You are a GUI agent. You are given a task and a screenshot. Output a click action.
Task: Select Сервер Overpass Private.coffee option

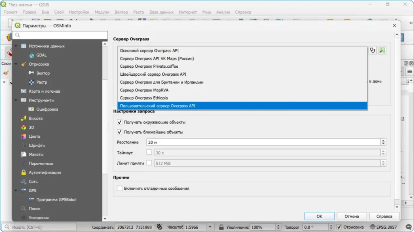(242, 66)
